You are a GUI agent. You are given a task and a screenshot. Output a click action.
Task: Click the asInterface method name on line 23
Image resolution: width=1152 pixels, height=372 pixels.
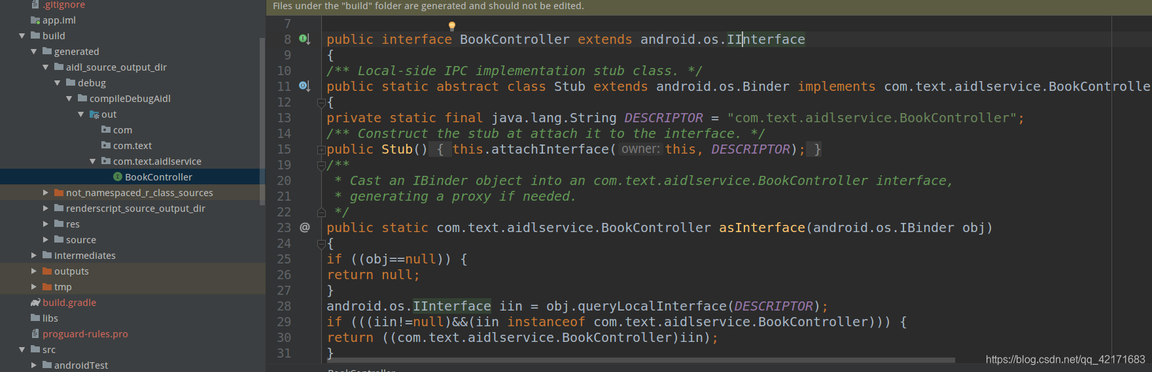(x=762, y=228)
